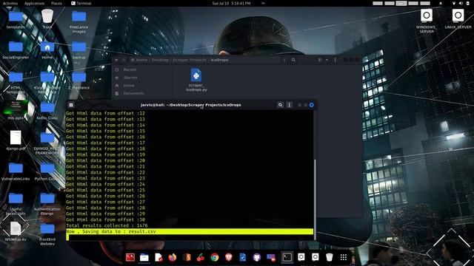Launch Firefox from the dock
Screen dimensions: 474x266
[x=173, y=257]
